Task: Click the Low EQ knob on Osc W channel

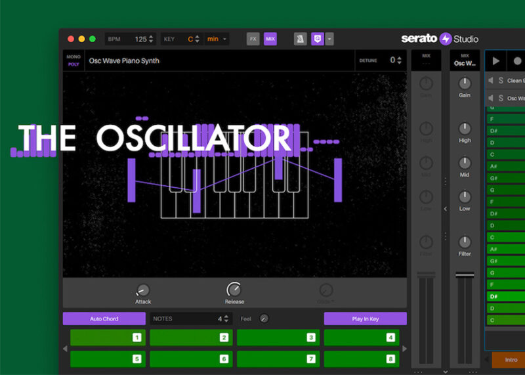Action: 465,197
